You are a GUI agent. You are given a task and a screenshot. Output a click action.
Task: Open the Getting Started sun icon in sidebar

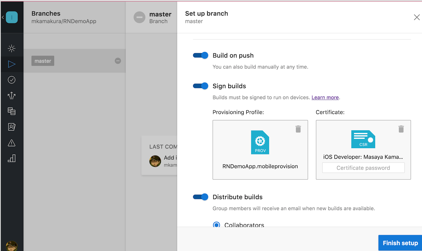11,48
